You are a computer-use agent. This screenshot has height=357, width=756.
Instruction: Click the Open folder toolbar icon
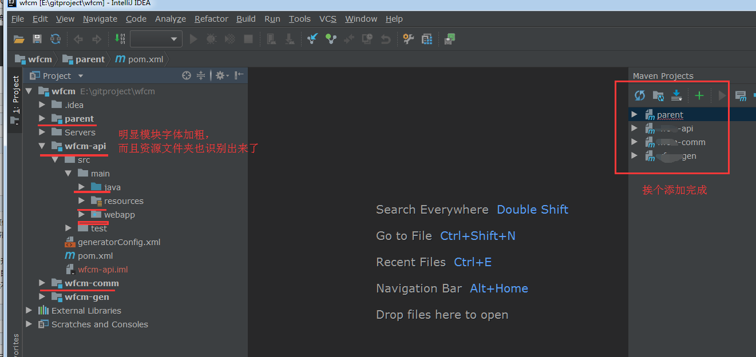pos(19,39)
